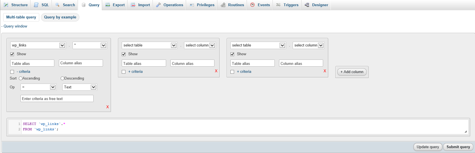Click the Search magnifier icon

pos(57,5)
